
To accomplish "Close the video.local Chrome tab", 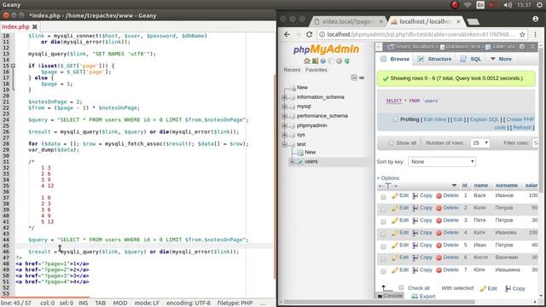I will click(x=381, y=21).
